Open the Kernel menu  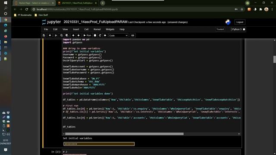coord(97,29)
